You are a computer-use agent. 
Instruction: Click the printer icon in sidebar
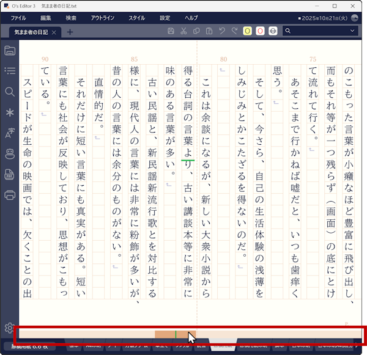click(x=10, y=196)
